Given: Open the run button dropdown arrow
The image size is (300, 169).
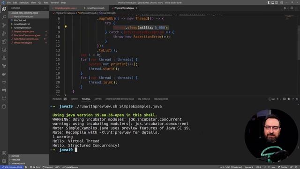Looking at the screenshot, I should [x=288, y=8].
